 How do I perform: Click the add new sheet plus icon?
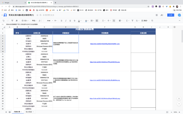pos(6,112)
